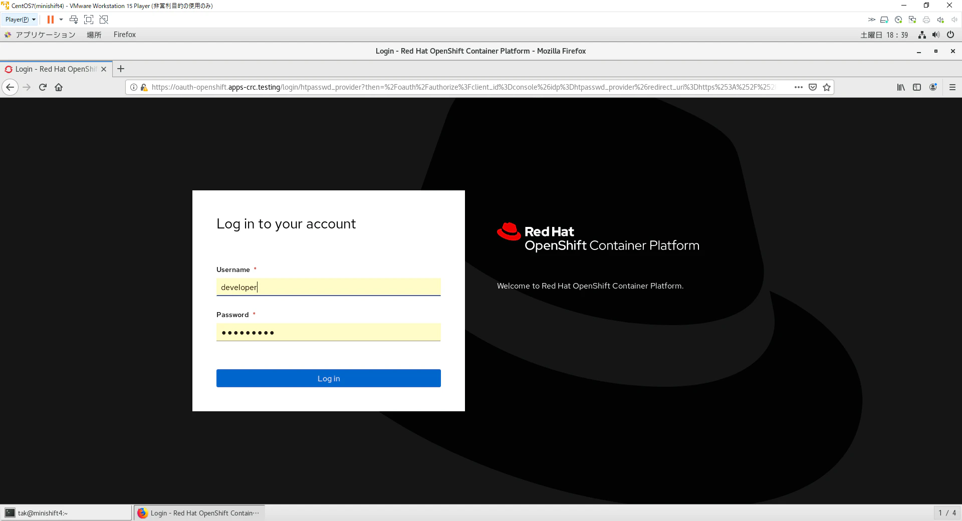The width and height of the screenshot is (962, 521).
Task: Click the Red Hat OpenShift logo
Action: click(598, 237)
